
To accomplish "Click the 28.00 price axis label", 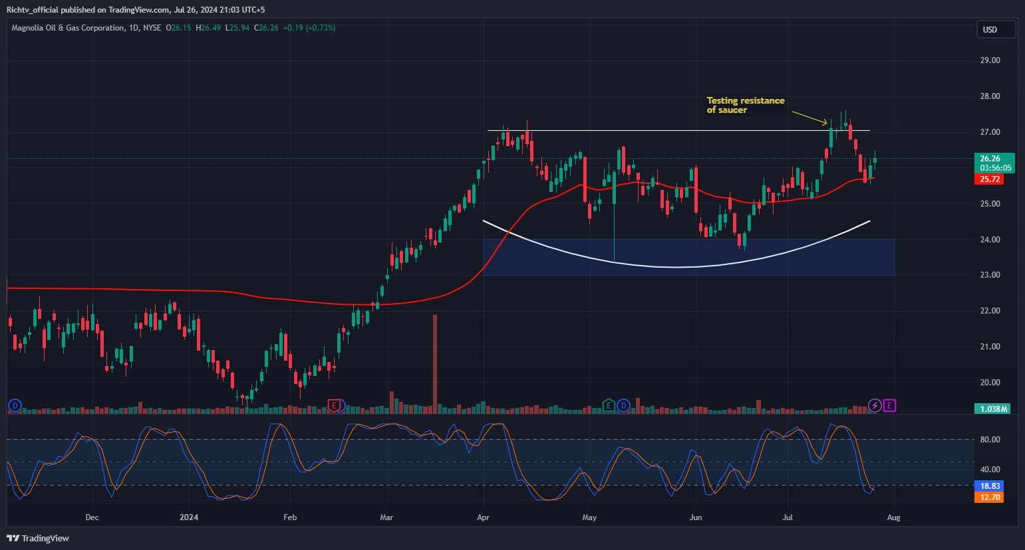I will click(990, 96).
